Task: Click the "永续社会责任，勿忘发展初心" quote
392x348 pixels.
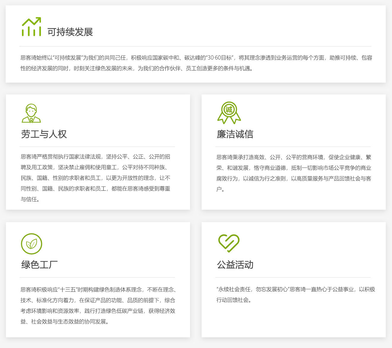Action: [253, 289]
